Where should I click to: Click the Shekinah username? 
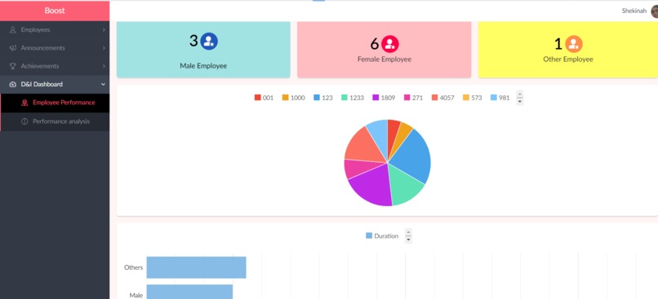634,11
